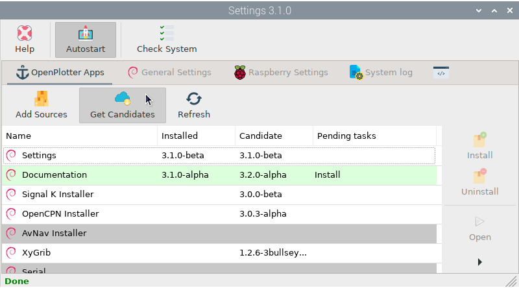
Task: Click the raspberry icon on Raspberry Settings tab
Action: tap(240, 73)
